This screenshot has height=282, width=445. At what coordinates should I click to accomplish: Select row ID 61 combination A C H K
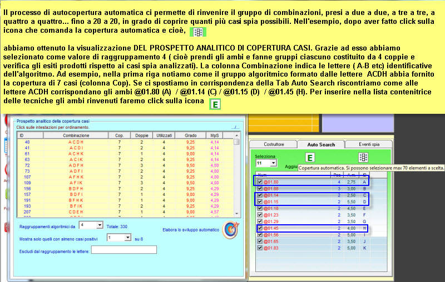126,154
